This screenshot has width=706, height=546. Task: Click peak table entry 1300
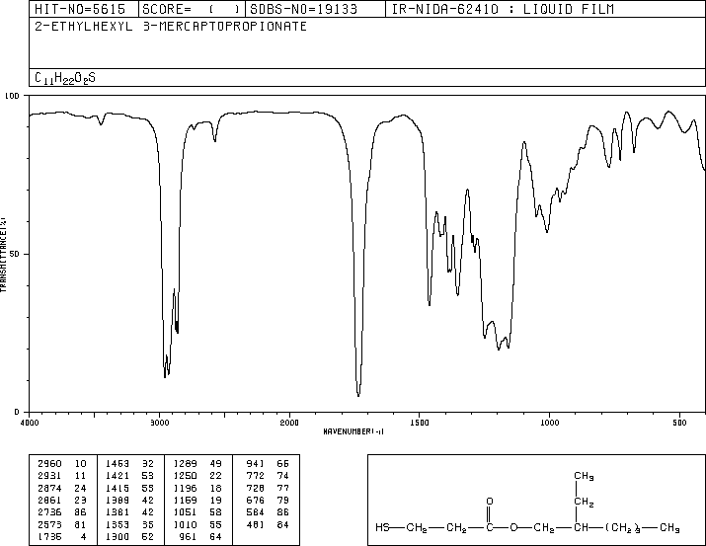tap(118, 536)
